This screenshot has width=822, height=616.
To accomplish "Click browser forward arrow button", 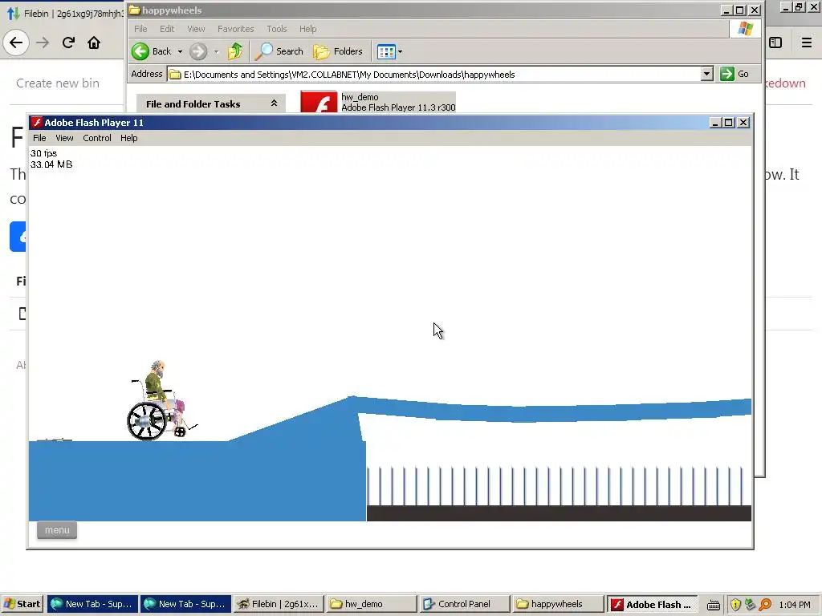I will point(43,43).
